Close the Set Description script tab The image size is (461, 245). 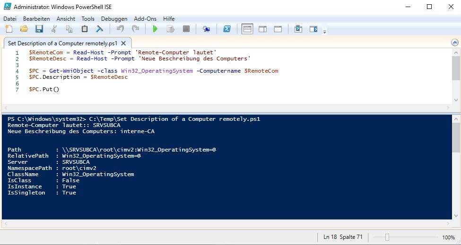point(123,43)
